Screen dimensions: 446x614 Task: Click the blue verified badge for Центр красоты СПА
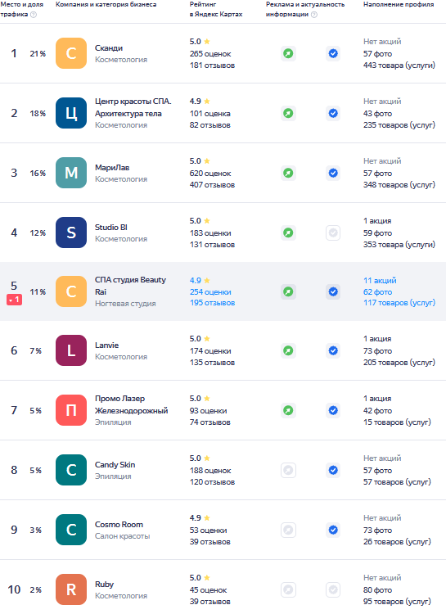[333, 114]
